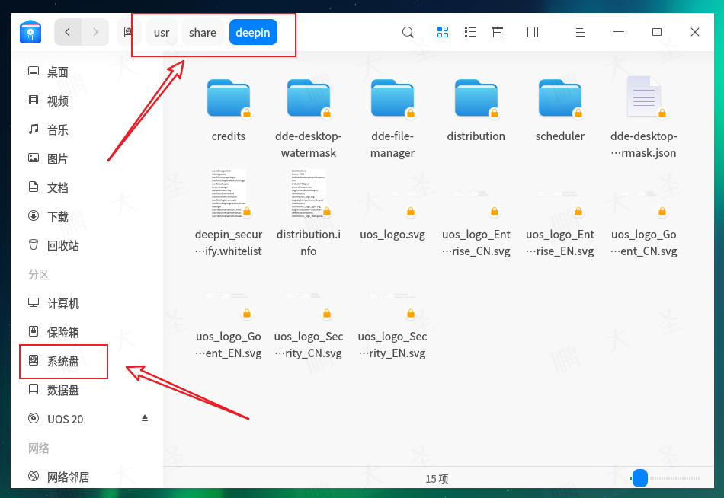Select uos_logo_Sec…rity_CN.svg file
This screenshot has height=498, width=724.
point(309,327)
